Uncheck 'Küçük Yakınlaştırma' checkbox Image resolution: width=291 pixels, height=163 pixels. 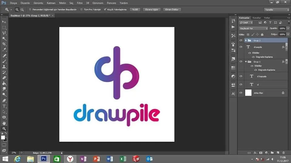(105, 9)
